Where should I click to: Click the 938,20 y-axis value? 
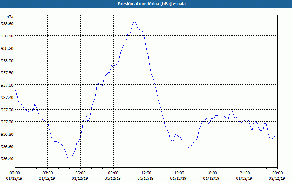point(7,48)
